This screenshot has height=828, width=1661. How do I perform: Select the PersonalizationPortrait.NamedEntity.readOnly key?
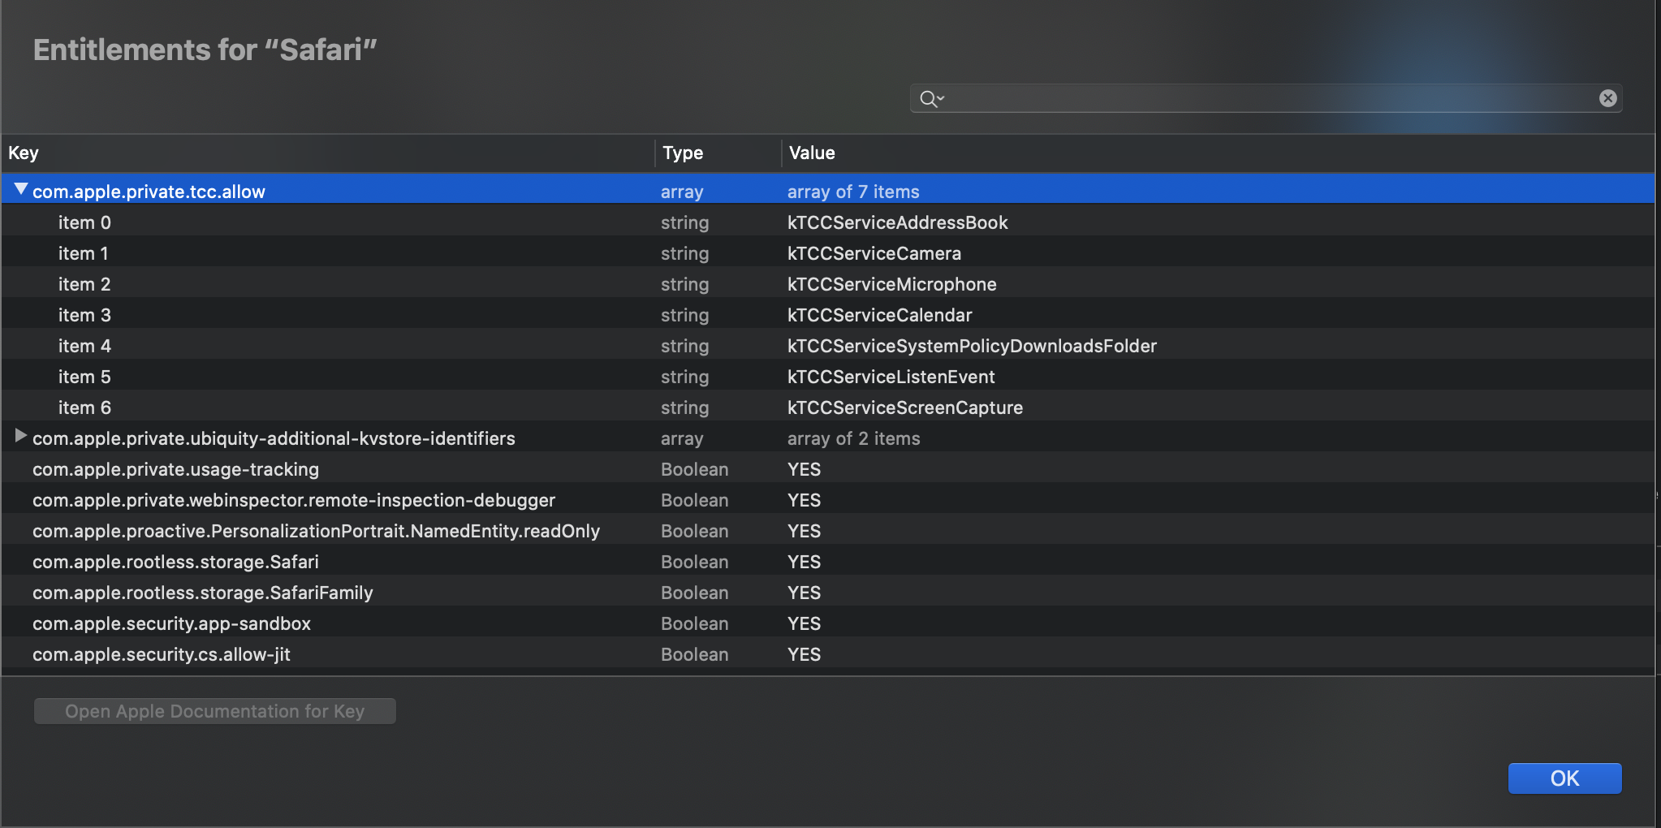tap(316, 531)
